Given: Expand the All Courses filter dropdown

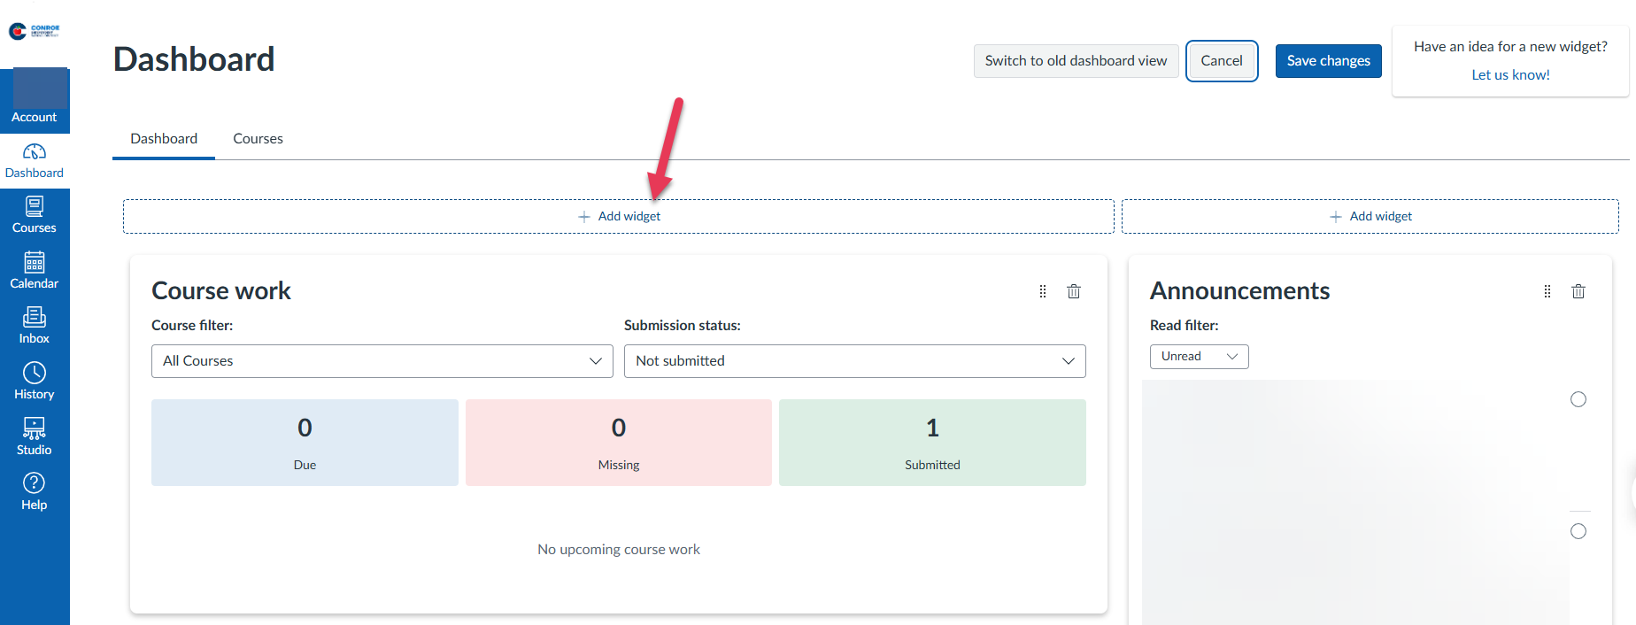Looking at the screenshot, I should tap(382, 361).
